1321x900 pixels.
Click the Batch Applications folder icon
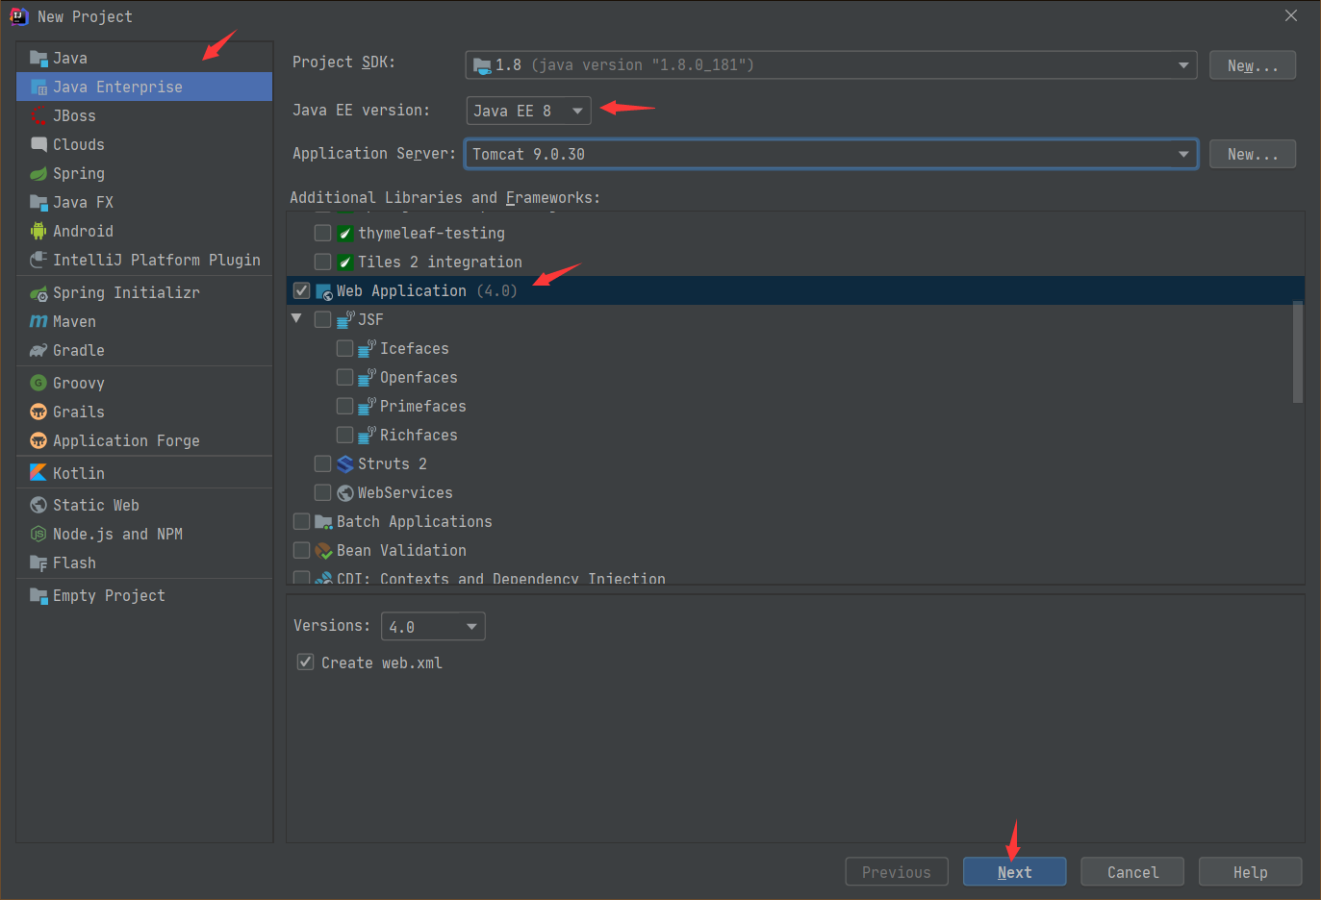324,521
